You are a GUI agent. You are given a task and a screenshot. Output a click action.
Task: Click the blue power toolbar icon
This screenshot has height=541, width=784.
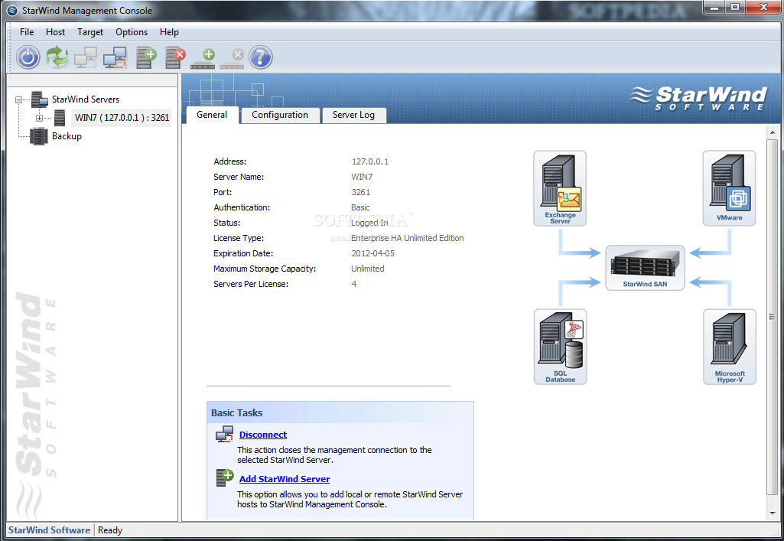pyautogui.click(x=28, y=57)
